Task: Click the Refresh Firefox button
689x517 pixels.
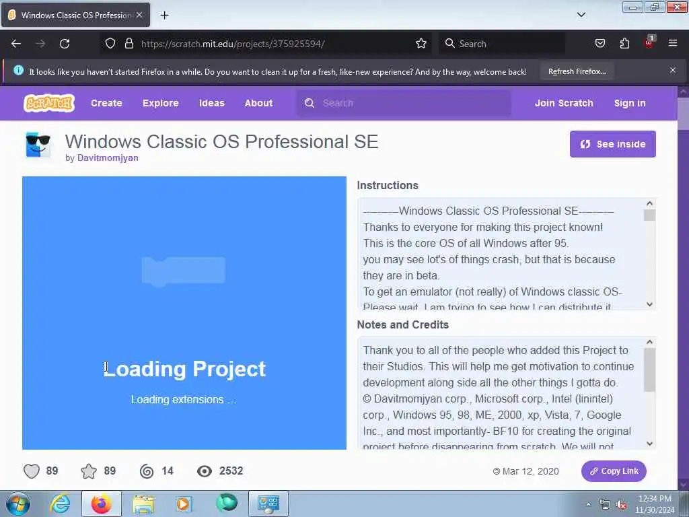Action: [x=577, y=71]
